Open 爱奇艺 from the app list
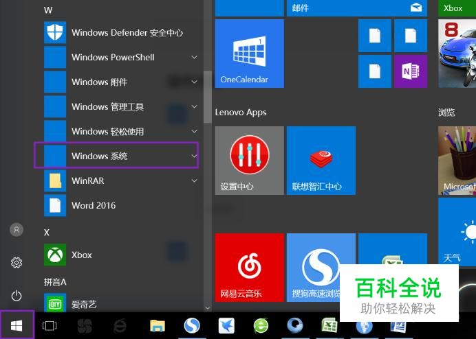This screenshot has width=476, height=339. tap(120, 304)
